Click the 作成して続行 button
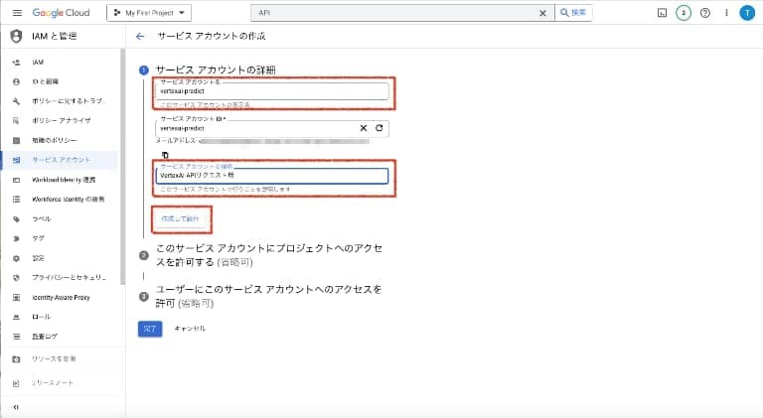The image size is (763, 418). click(181, 219)
